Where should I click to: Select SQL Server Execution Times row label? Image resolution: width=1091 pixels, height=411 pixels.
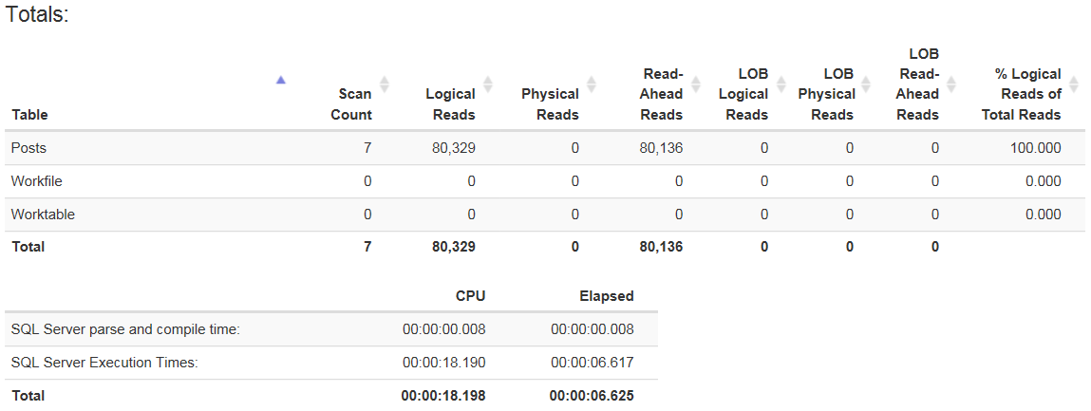pyautogui.click(x=104, y=363)
